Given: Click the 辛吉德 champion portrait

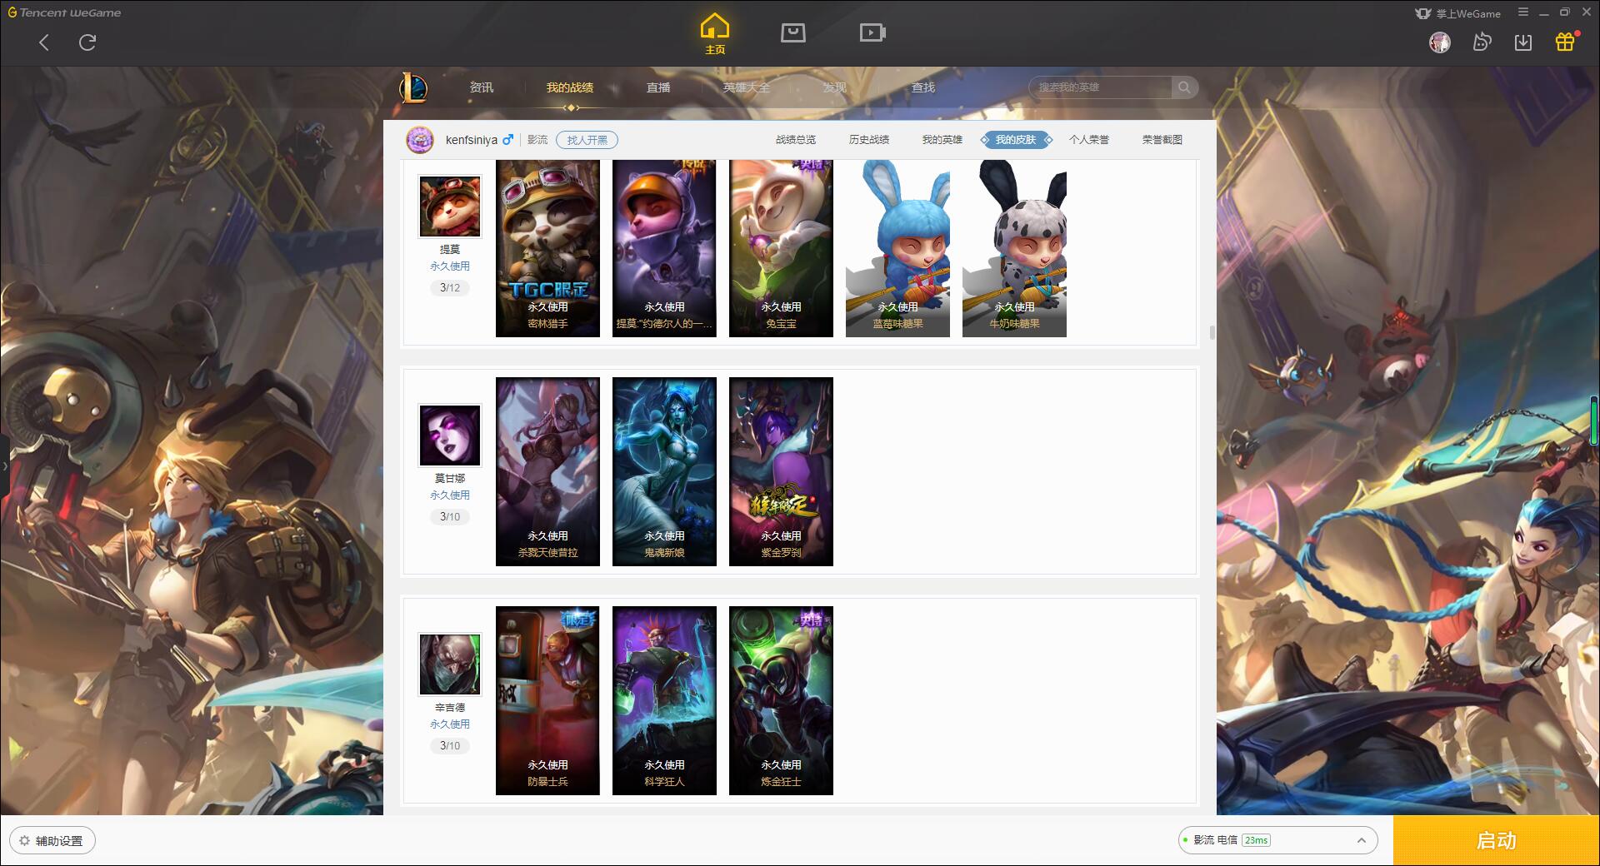Looking at the screenshot, I should 450,664.
